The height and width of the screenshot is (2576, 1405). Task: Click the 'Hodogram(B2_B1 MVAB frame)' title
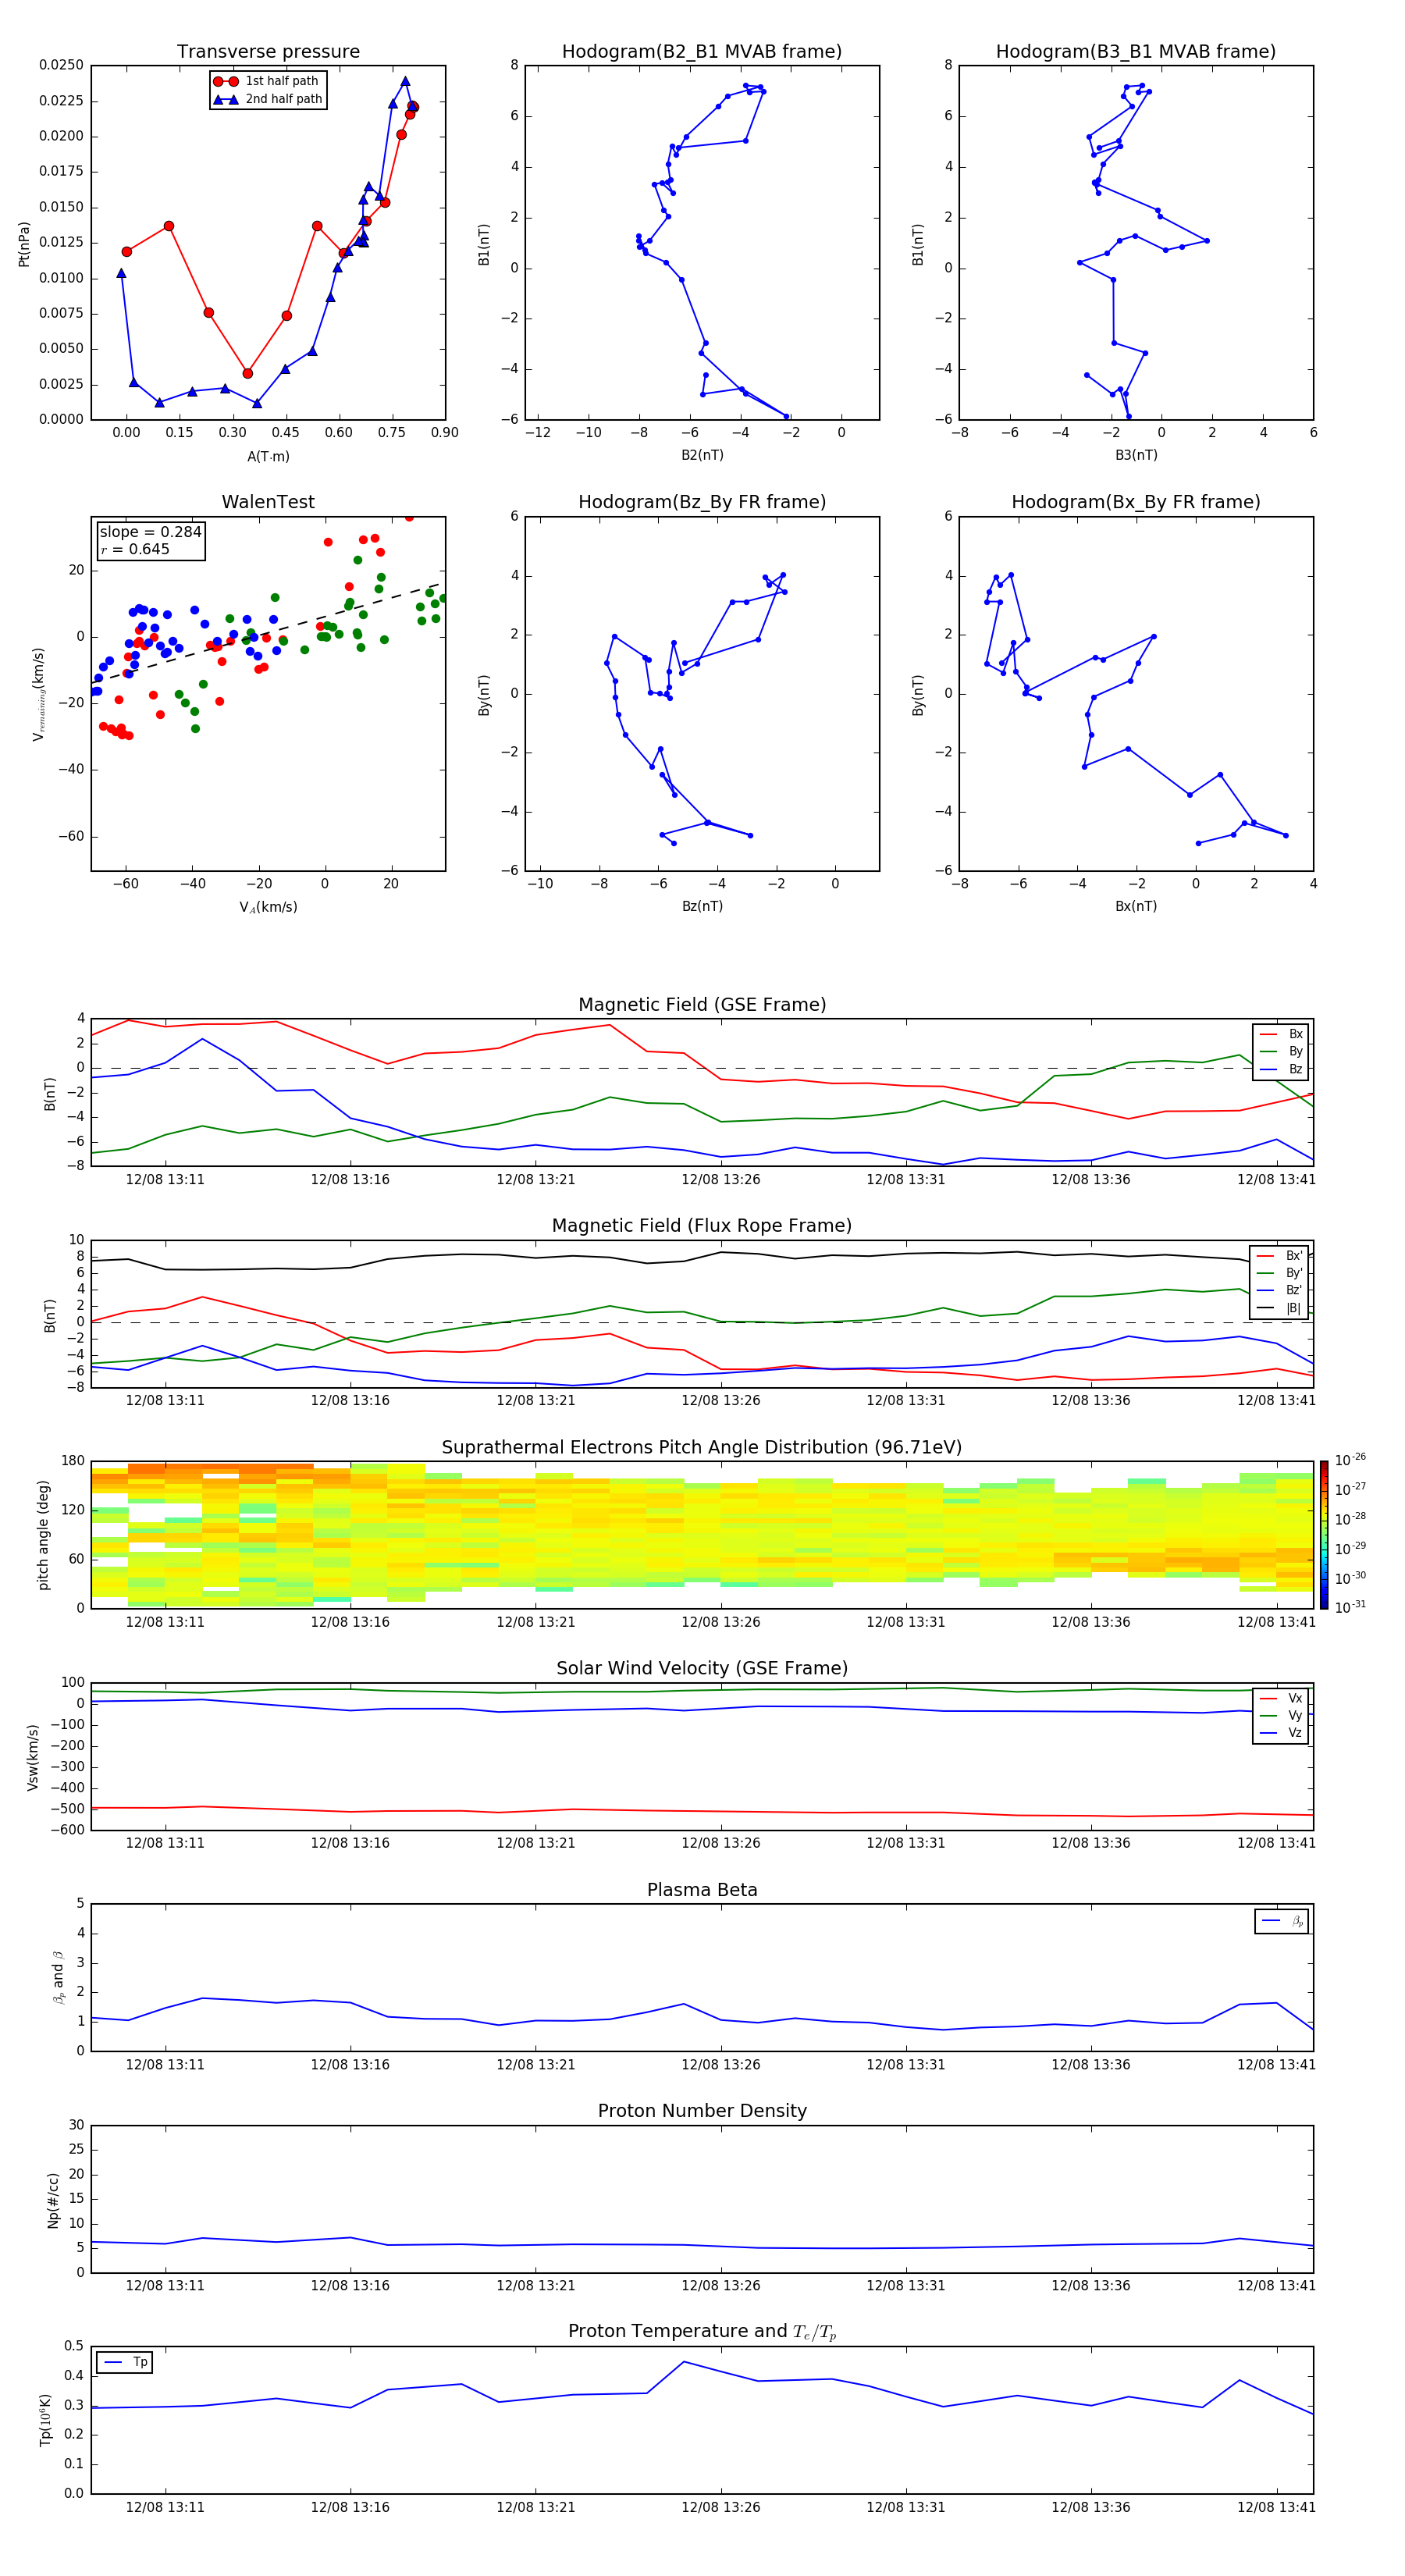click(x=702, y=52)
